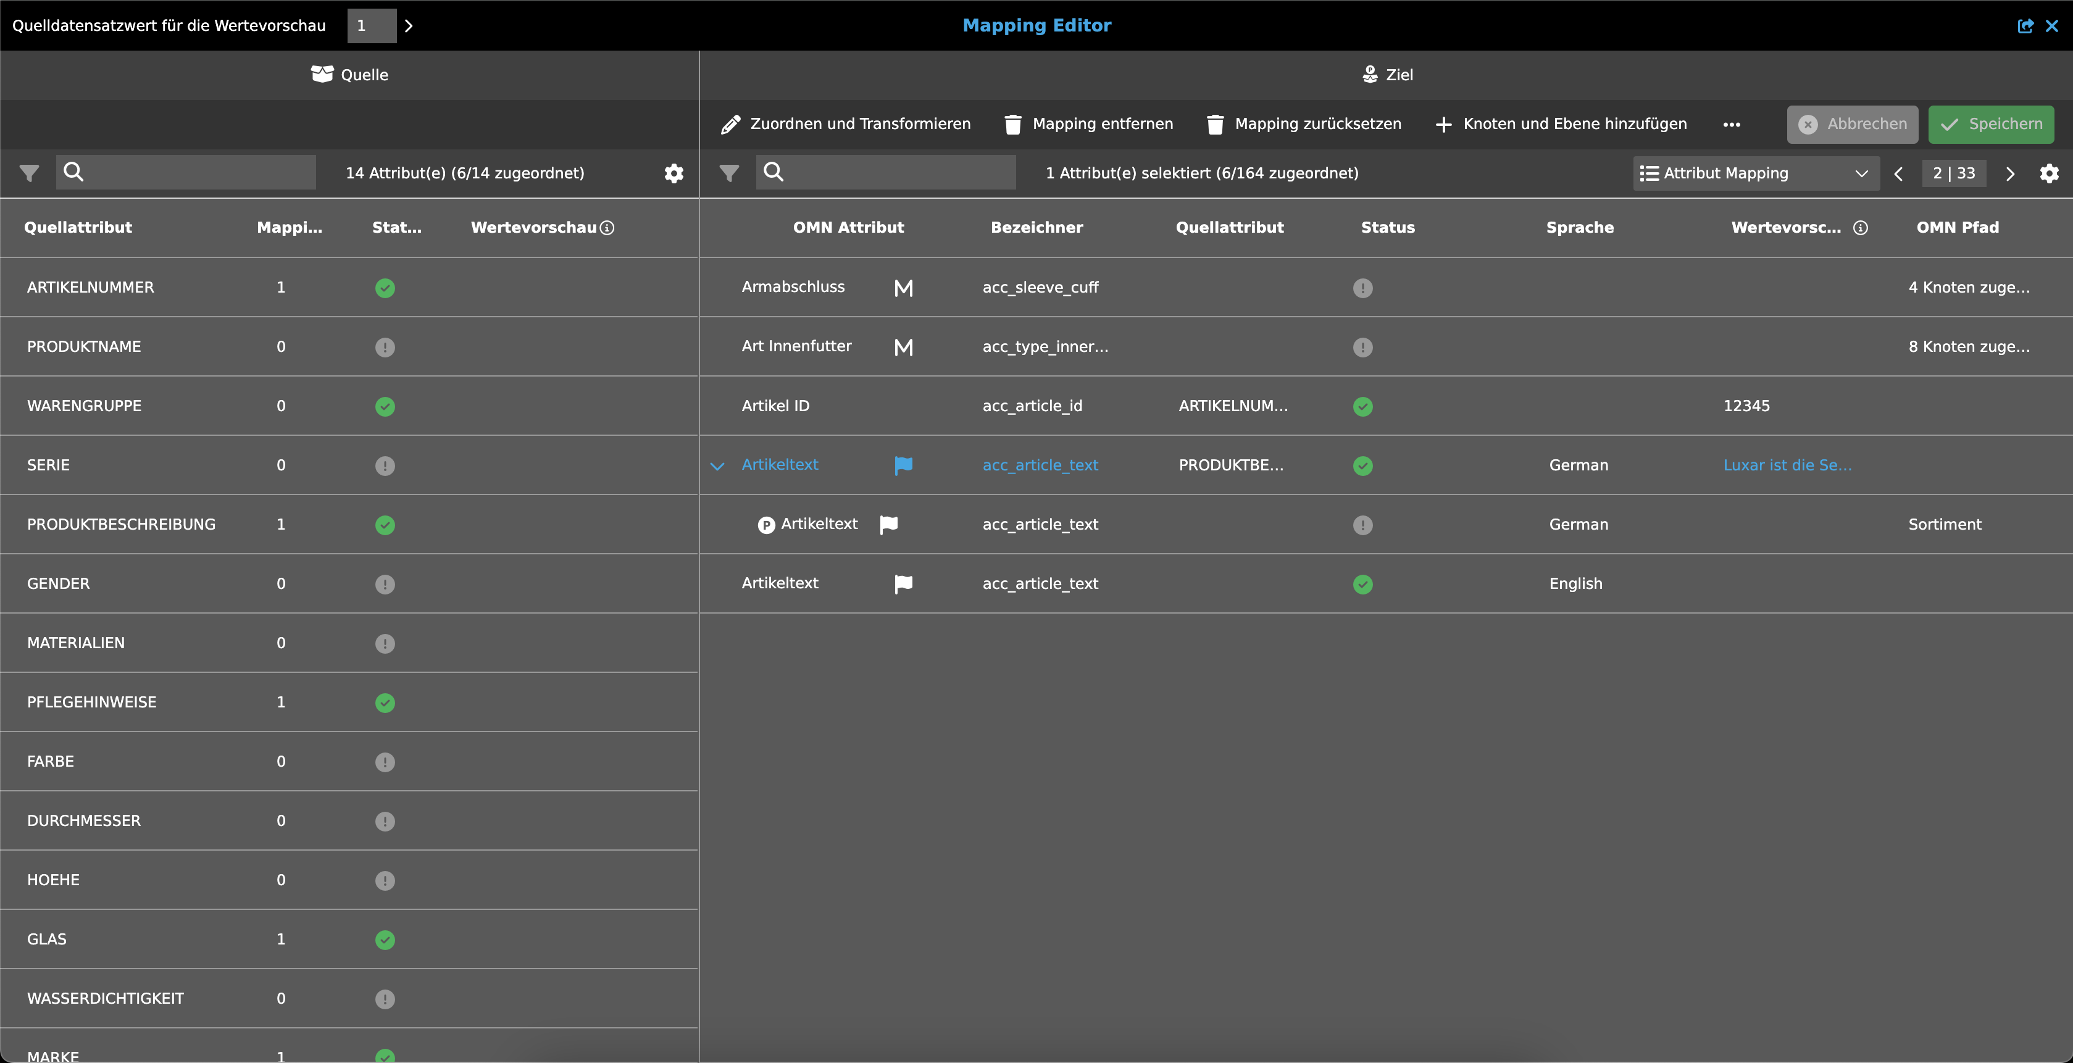The width and height of the screenshot is (2073, 1063).
Task: Select the PRODUKTBESCHREIBUNG source row
Action: tap(122, 525)
